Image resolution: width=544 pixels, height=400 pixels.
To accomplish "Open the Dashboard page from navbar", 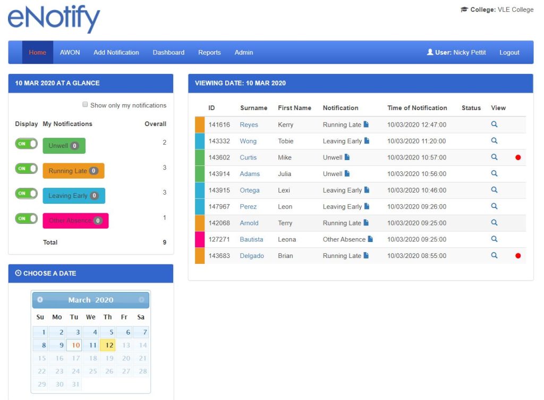I will point(168,53).
